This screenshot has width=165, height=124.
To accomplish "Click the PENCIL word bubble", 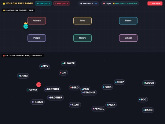I will [x=98, y=109].
